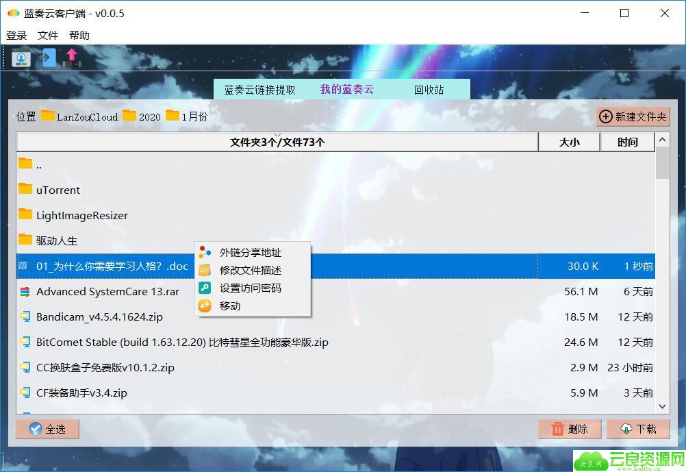Image resolution: width=686 pixels, height=472 pixels.
Task: Open the 文件 menu
Action: [x=48, y=36]
